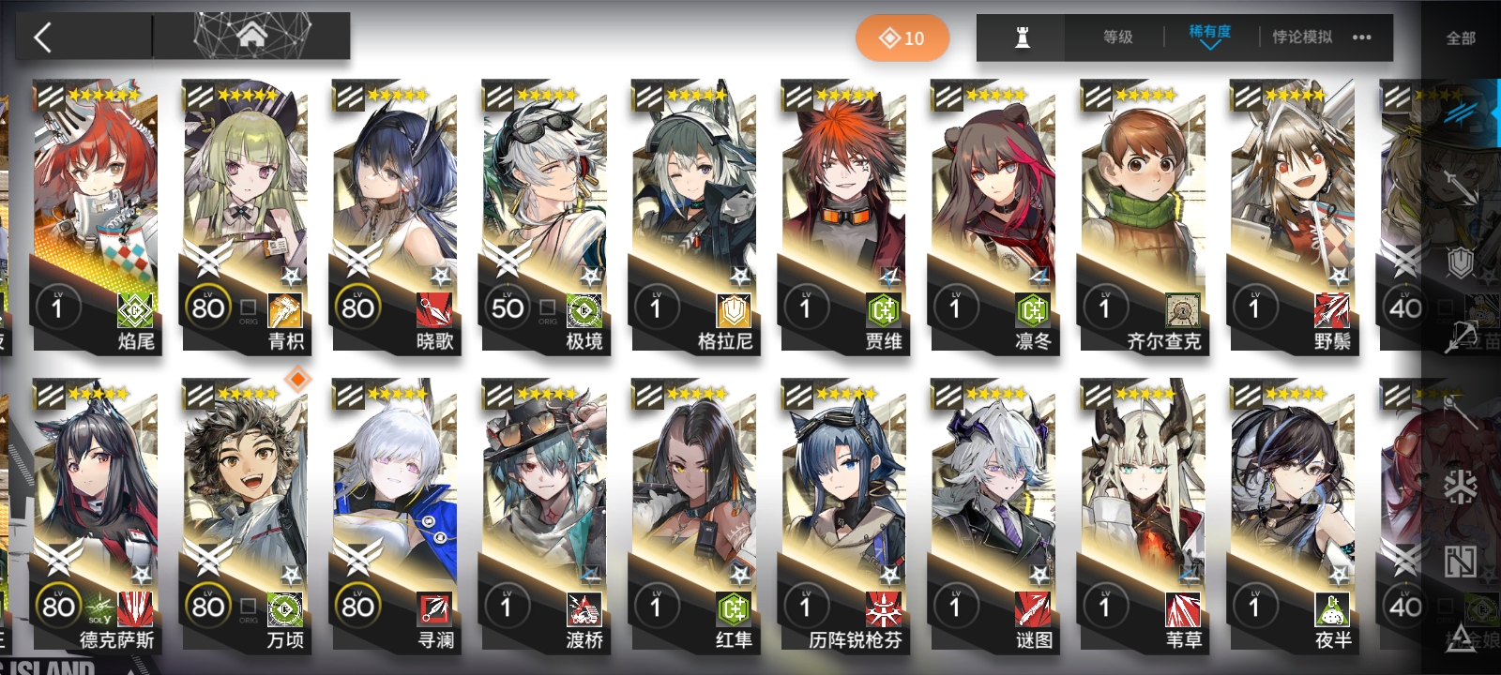1501x675 pixels.
Task: Tap the orange 10 currency button
Action: pyautogui.click(x=902, y=38)
